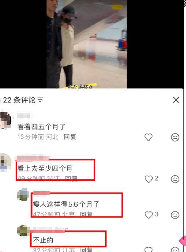Open the avatar beside 瘦人这样得5.6个月了
The width and height of the screenshot is (186, 252).
tap(23, 195)
